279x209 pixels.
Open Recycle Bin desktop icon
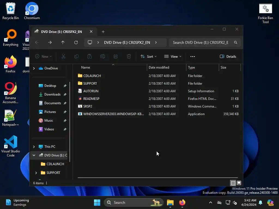[11, 11]
